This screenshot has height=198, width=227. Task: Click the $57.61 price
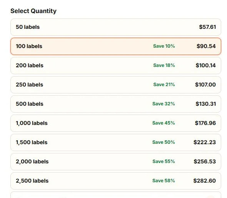(207, 27)
